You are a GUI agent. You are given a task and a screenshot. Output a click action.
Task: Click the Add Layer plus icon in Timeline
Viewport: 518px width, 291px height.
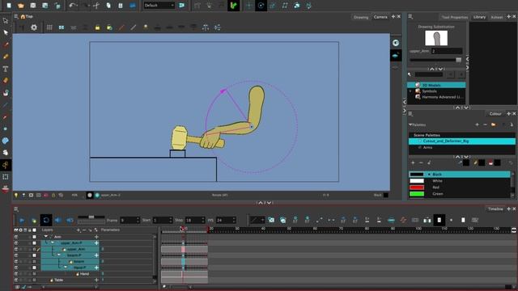(x=79, y=230)
